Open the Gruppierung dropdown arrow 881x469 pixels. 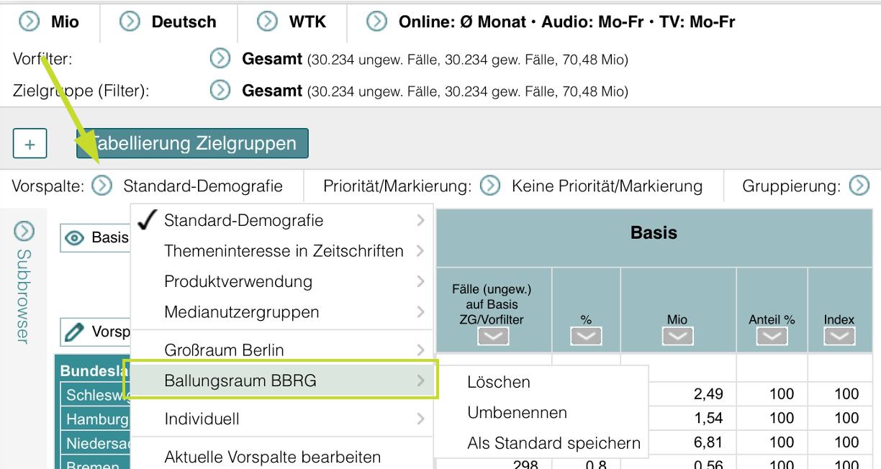coord(859,185)
